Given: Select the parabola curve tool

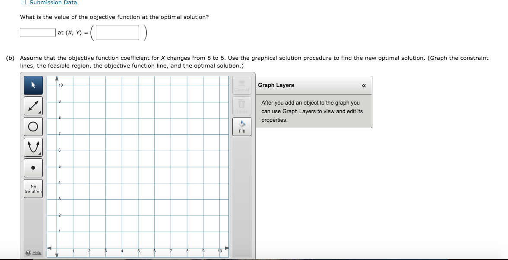Looking at the screenshot, I should click(x=33, y=147).
